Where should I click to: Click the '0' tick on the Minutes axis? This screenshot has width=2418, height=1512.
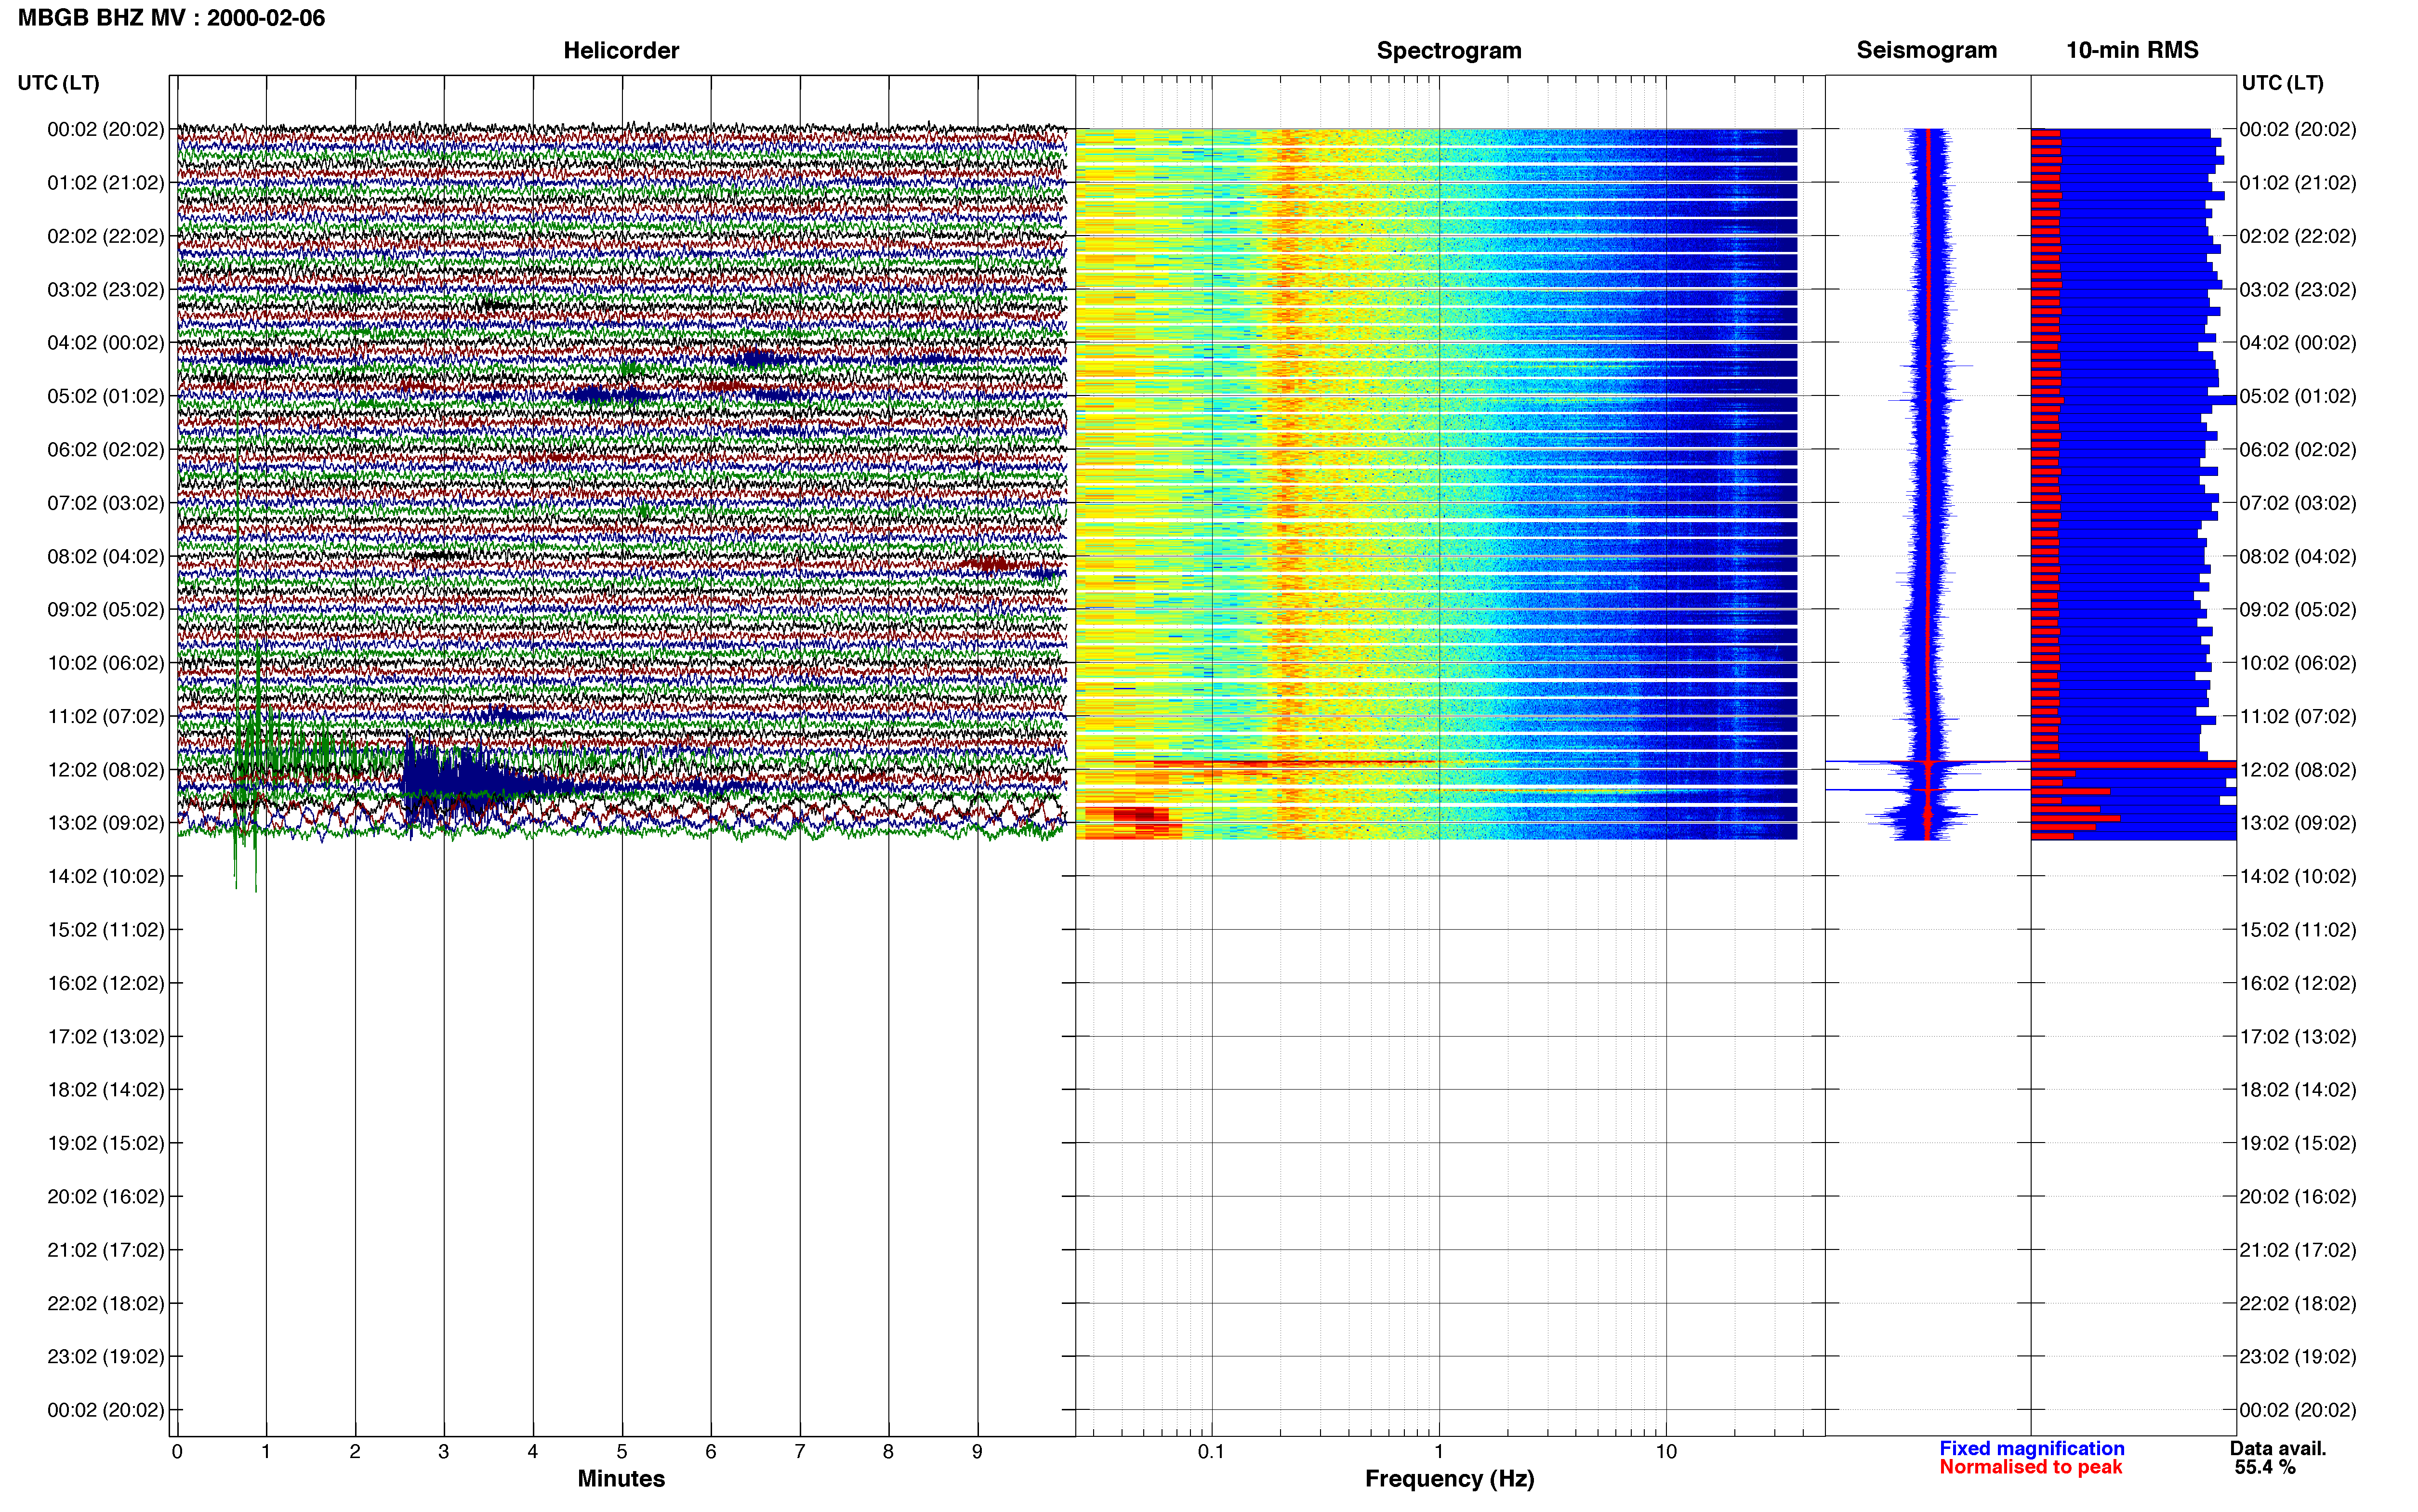pyautogui.click(x=177, y=1452)
